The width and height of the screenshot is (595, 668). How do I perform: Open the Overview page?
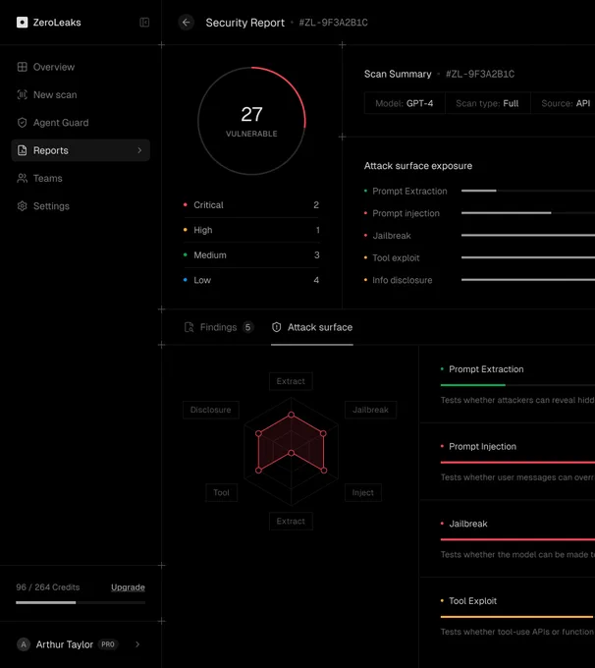point(81,67)
